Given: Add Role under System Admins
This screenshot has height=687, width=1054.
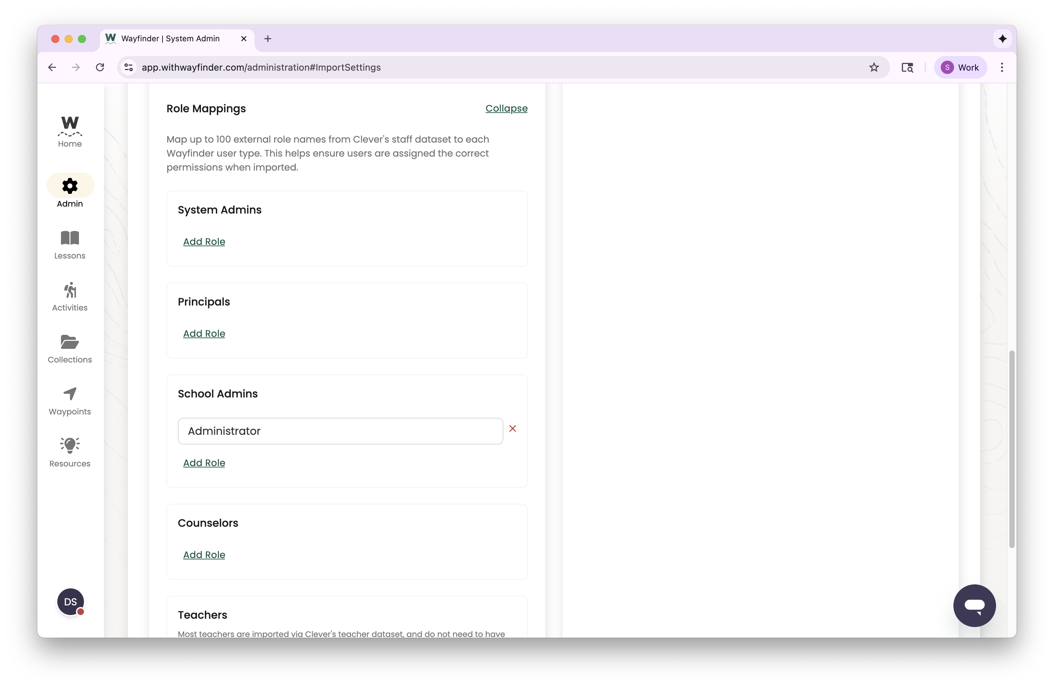Looking at the screenshot, I should coord(204,242).
